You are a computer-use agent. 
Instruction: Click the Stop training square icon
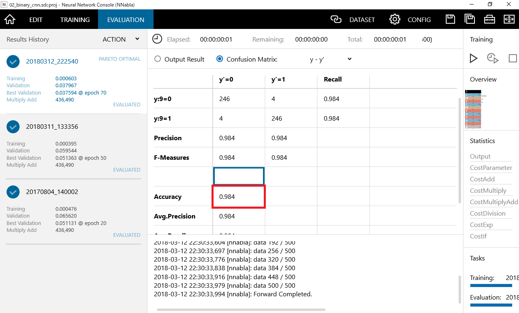point(512,58)
